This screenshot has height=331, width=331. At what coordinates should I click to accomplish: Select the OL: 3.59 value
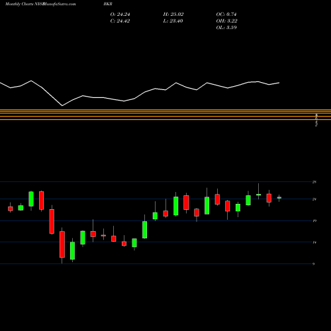[226, 28]
